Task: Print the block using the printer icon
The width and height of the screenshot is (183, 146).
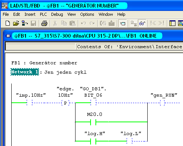Action: click(44, 23)
